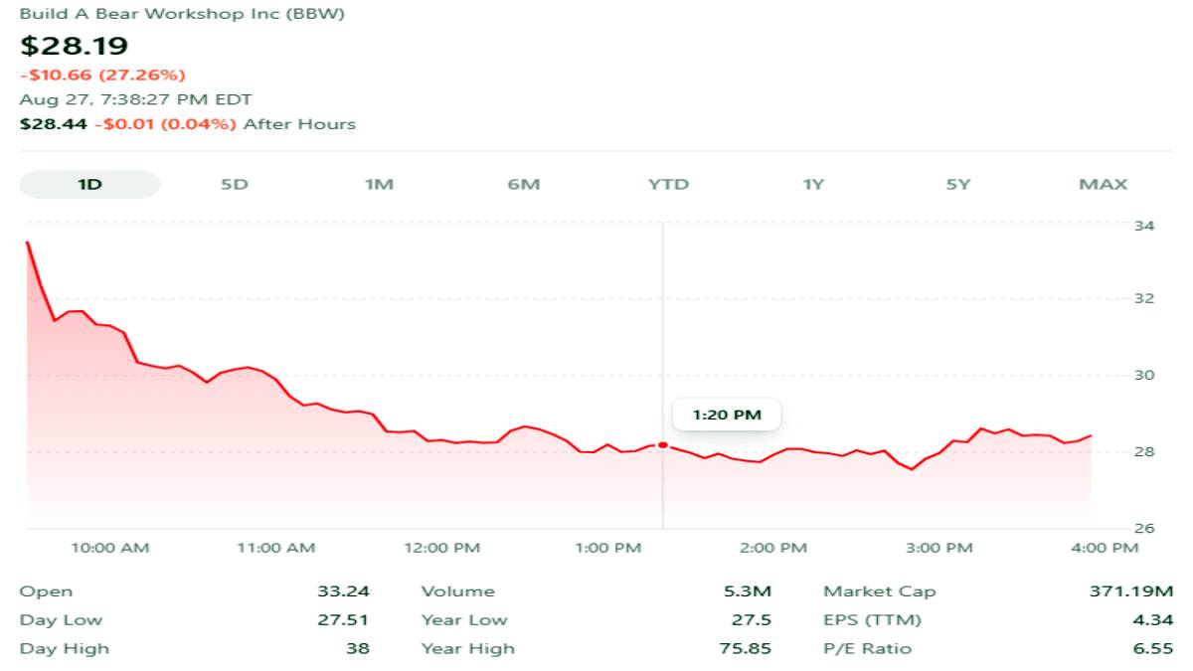
Task: Click the Day High label
Action: [x=65, y=649]
